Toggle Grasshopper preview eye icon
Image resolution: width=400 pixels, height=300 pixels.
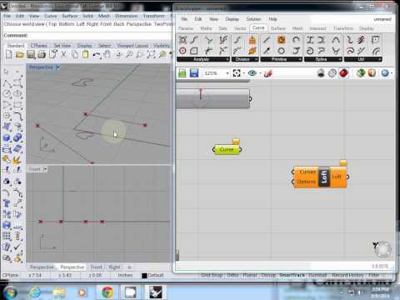252,73
